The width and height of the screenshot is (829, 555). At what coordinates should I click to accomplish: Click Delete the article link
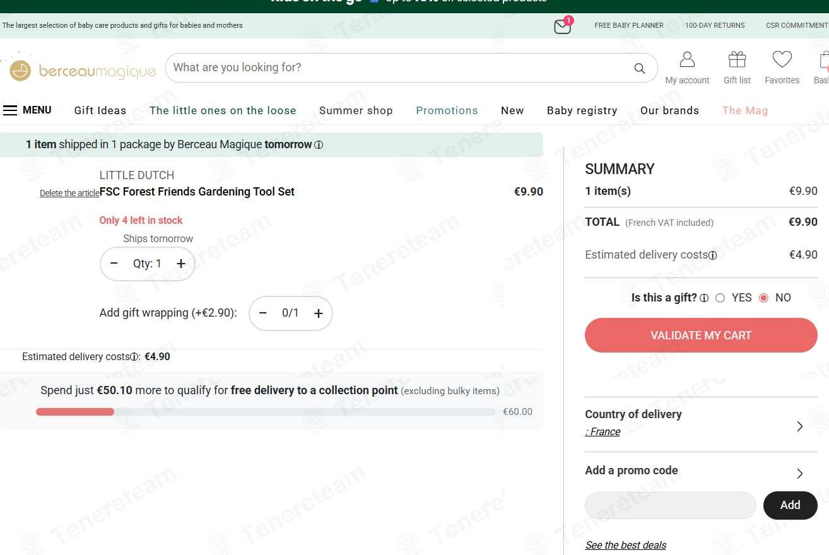69,193
